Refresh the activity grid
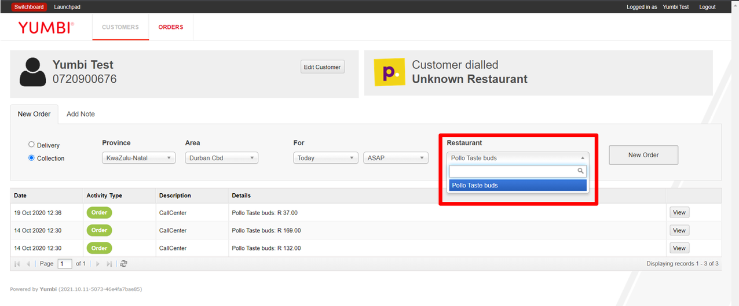Screen dimensions: 739x306 123,264
